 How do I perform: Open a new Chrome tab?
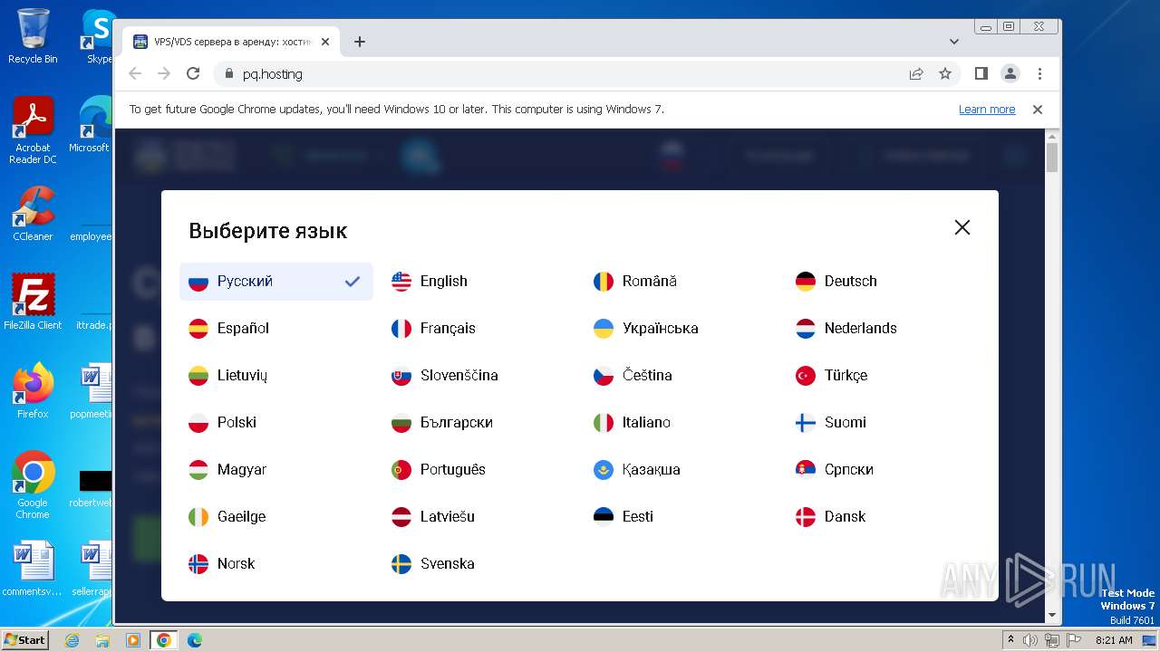360,42
